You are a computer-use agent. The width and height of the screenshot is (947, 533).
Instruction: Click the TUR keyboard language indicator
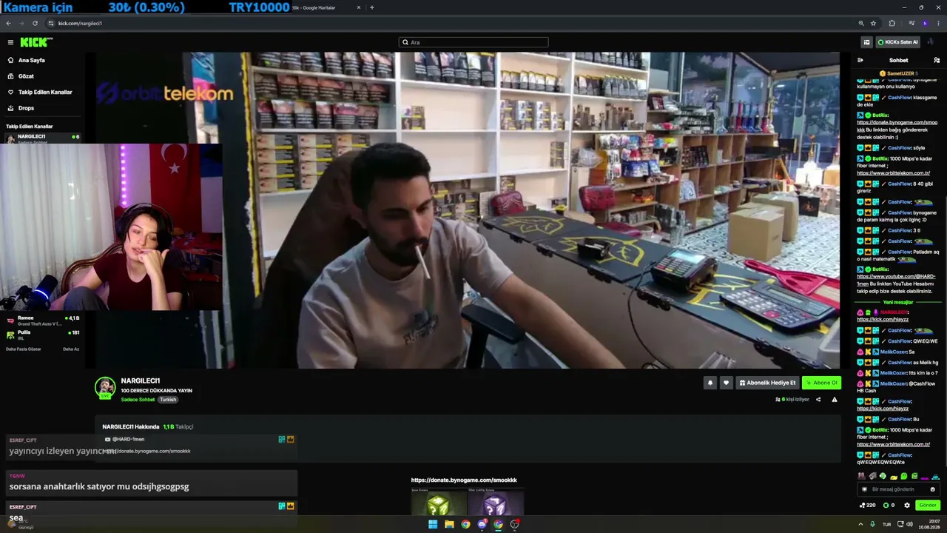click(x=886, y=524)
